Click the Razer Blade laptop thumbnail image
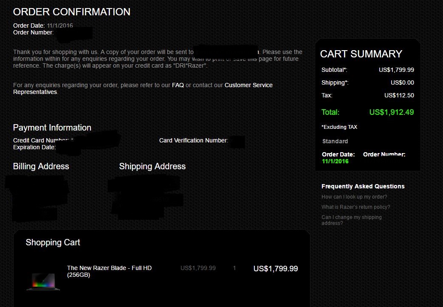This screenshot has height=307, width=443. click(x=43, y=281)
